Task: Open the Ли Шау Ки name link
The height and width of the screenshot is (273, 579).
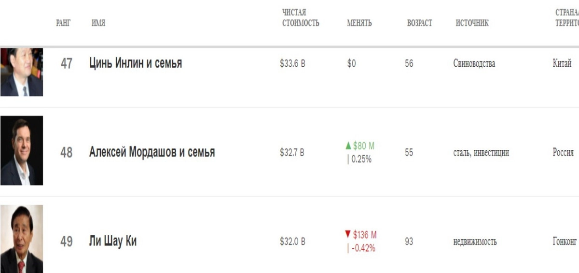Action: (113, 241)
